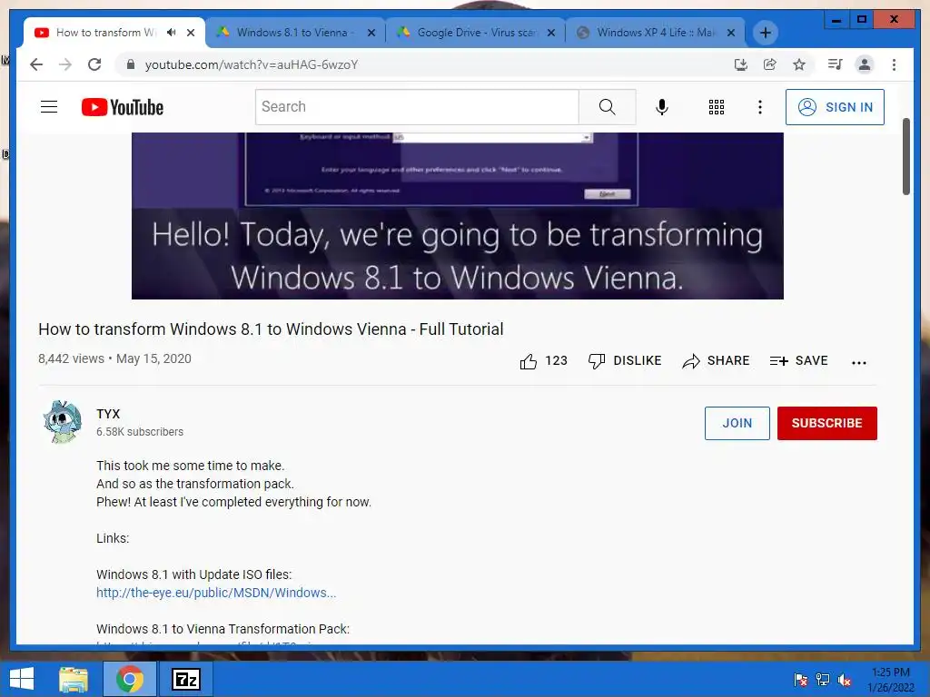Open the YouTube apps grid icon
930x697 pixels.
click(x=717, y=107)
